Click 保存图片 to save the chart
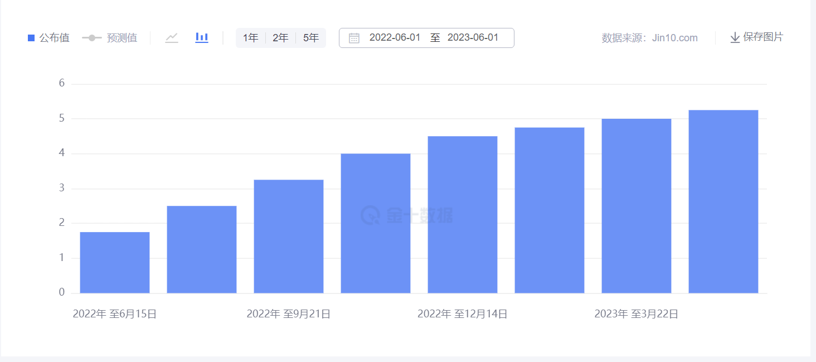Viewport: 816px width, 362px height. (x=762, y=37)
